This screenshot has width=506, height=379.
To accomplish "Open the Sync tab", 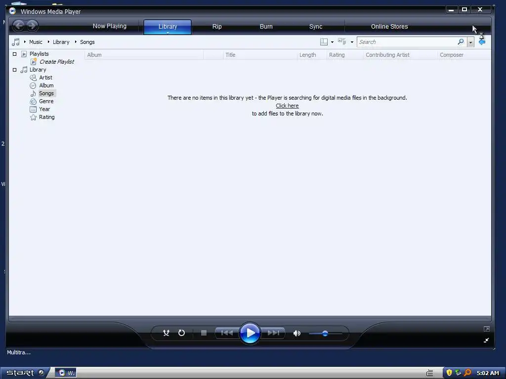I will tap(316, 27).
